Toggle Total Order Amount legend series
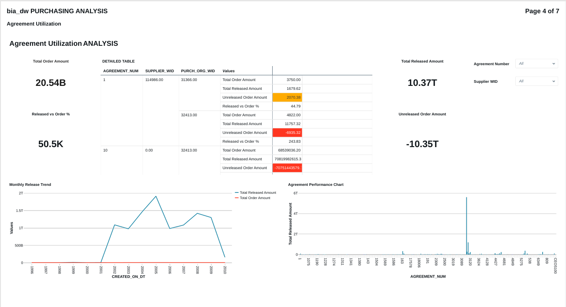 click(x=255, y=198)
